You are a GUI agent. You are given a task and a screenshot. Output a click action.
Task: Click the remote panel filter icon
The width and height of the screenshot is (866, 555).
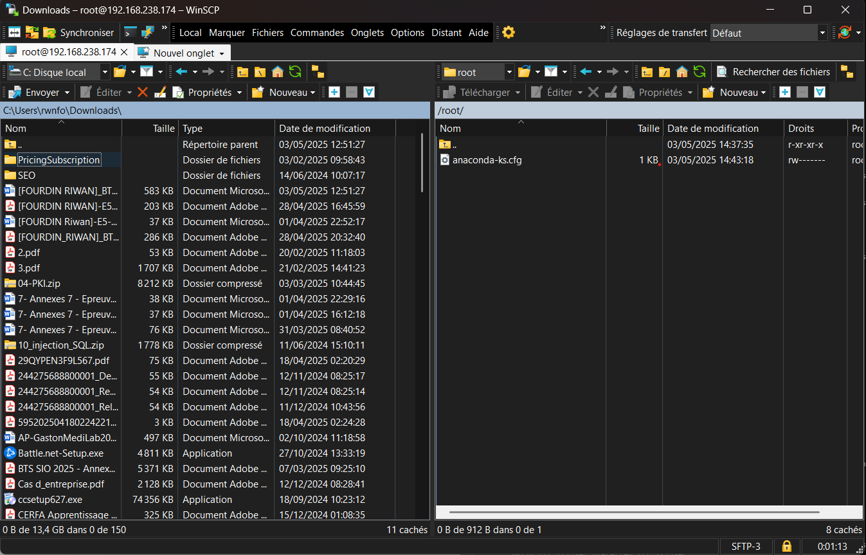tap(551, 72)
